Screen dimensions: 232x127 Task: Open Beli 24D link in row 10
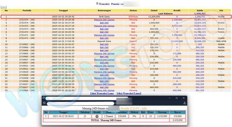[104, 44]
